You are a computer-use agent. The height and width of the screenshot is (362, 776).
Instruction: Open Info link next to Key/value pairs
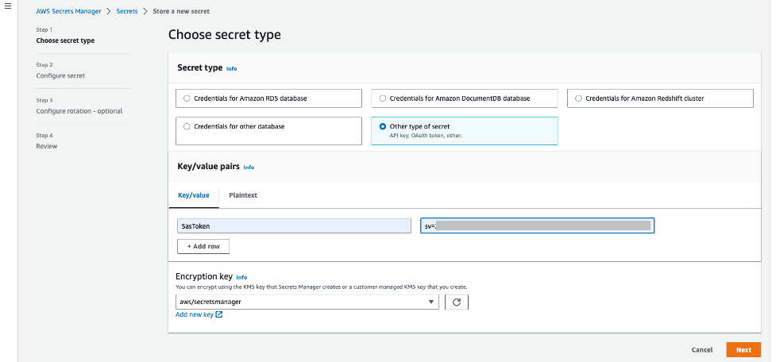coord(249,168)
